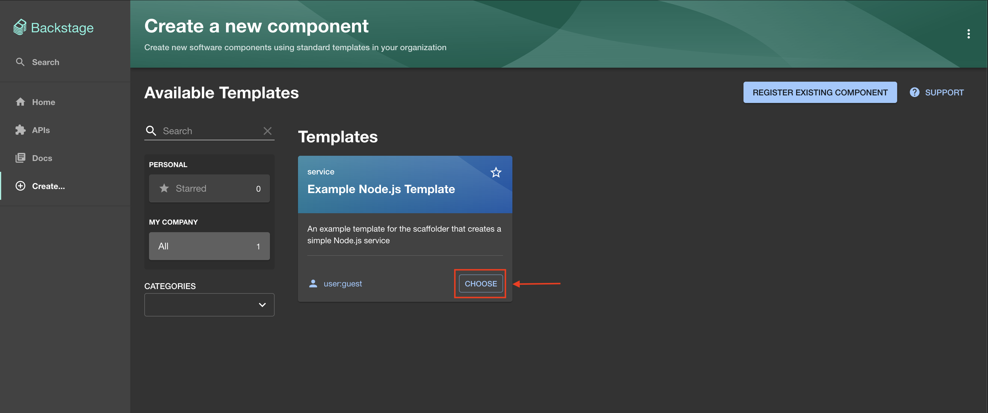Viewport: 988px width, 413px height.
Task: Click the Backstage logo icon
Action: pos(20,27)
